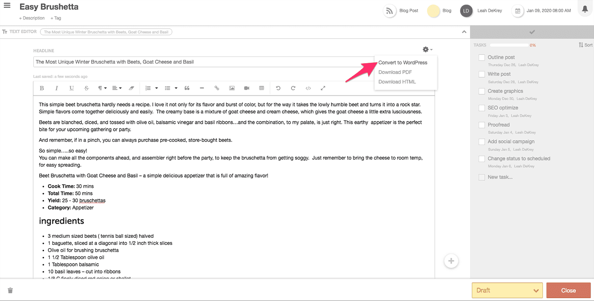Screen dimensions: 594x301
Task: Check the Add social campaign task
Action: click(482, 142)
